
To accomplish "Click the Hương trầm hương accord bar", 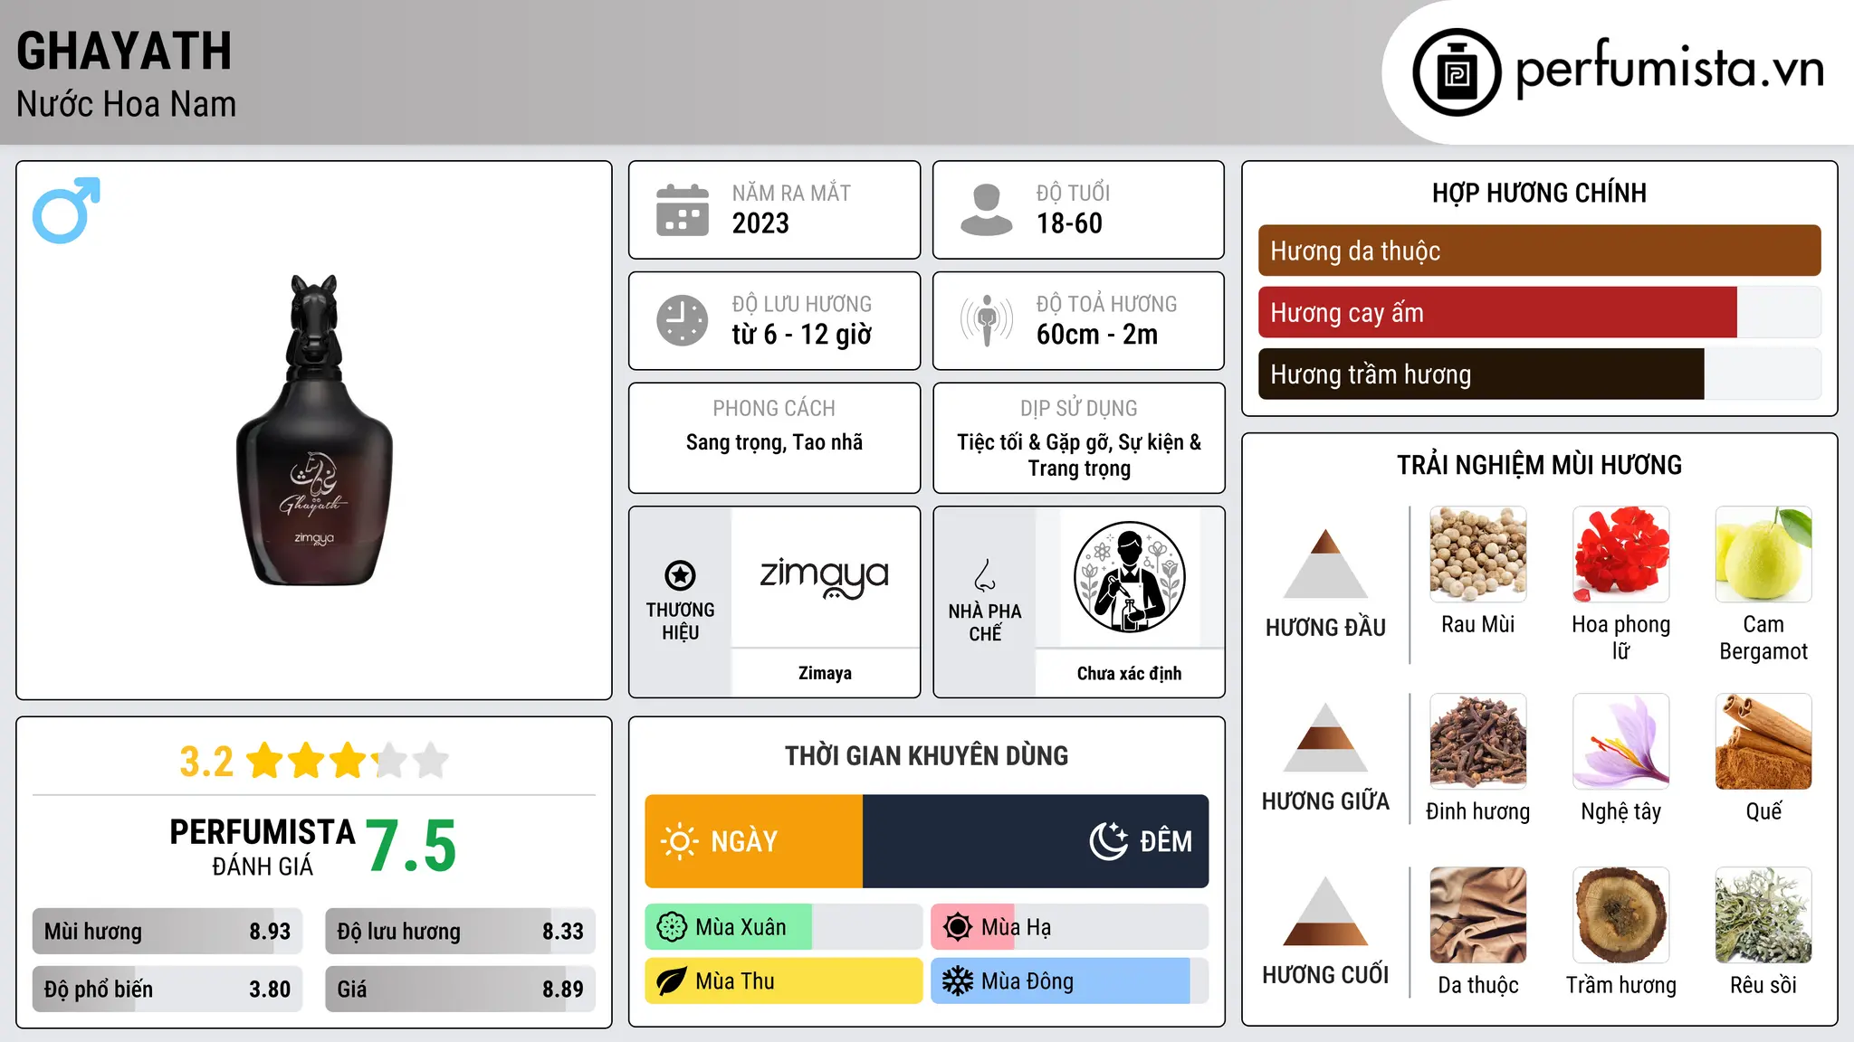I will (x=1540, y=374).
